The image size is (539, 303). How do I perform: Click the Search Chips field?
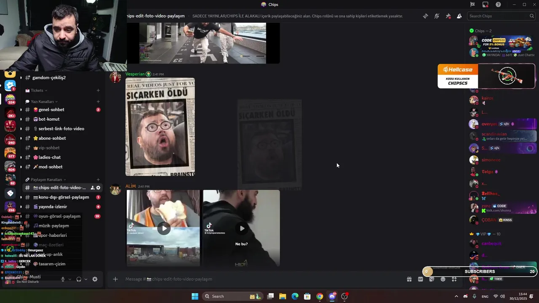click(x=501, y=16)
